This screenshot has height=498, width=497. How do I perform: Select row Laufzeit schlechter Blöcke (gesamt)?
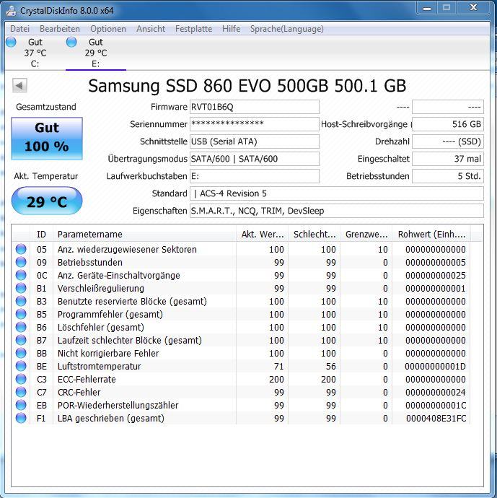coord(241,341)
